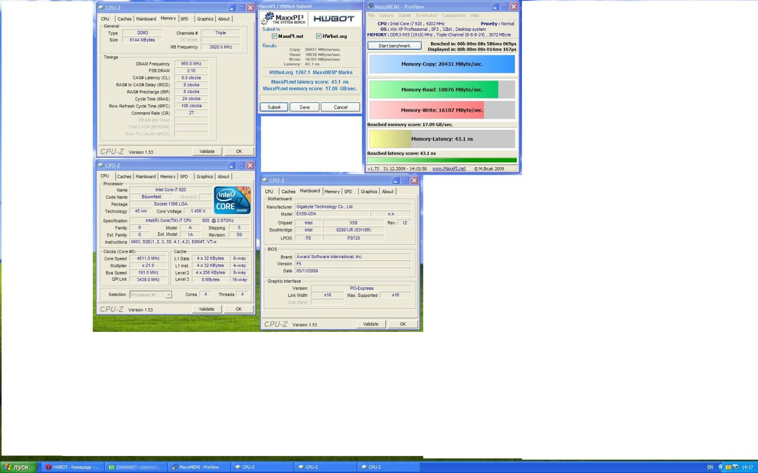Click the taskbar clock showing 14:17
This screenshot has width=758, height=473.
(747, 467)
